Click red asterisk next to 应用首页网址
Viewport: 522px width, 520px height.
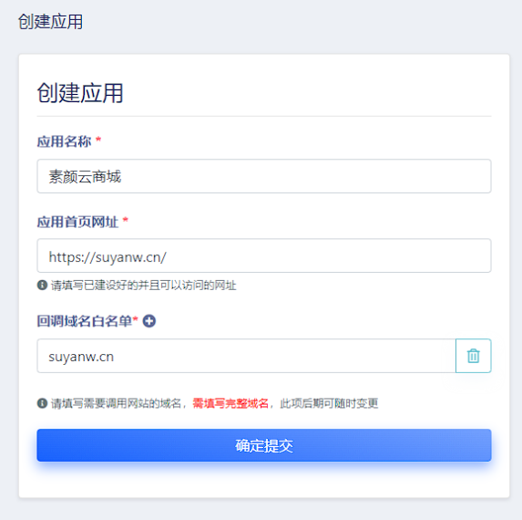pos(126,220)
